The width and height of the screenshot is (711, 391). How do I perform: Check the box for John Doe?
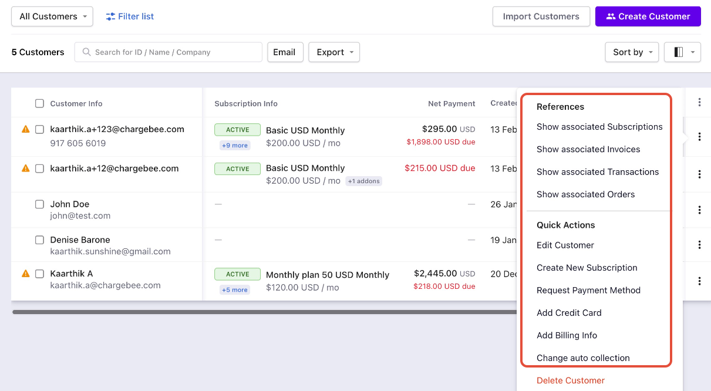pyautogui.click(x=39, y=204)
